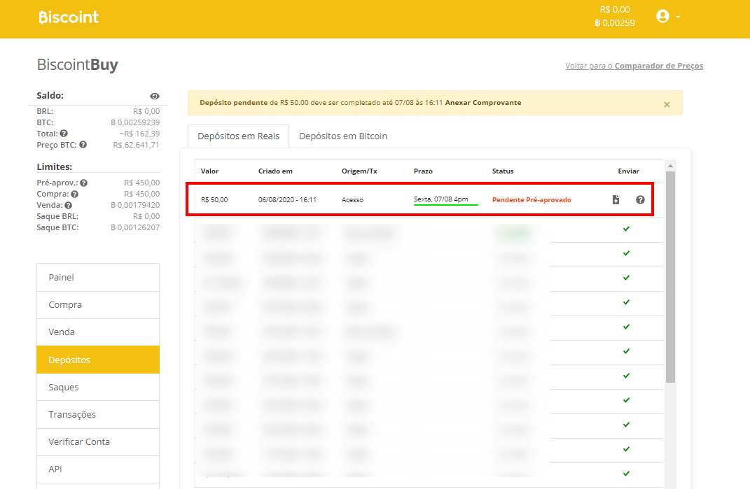The height and width of the screenshot is (489, 750).
Task: Click the total value ~R$ 162,39
Action: [x=139, y=134]
